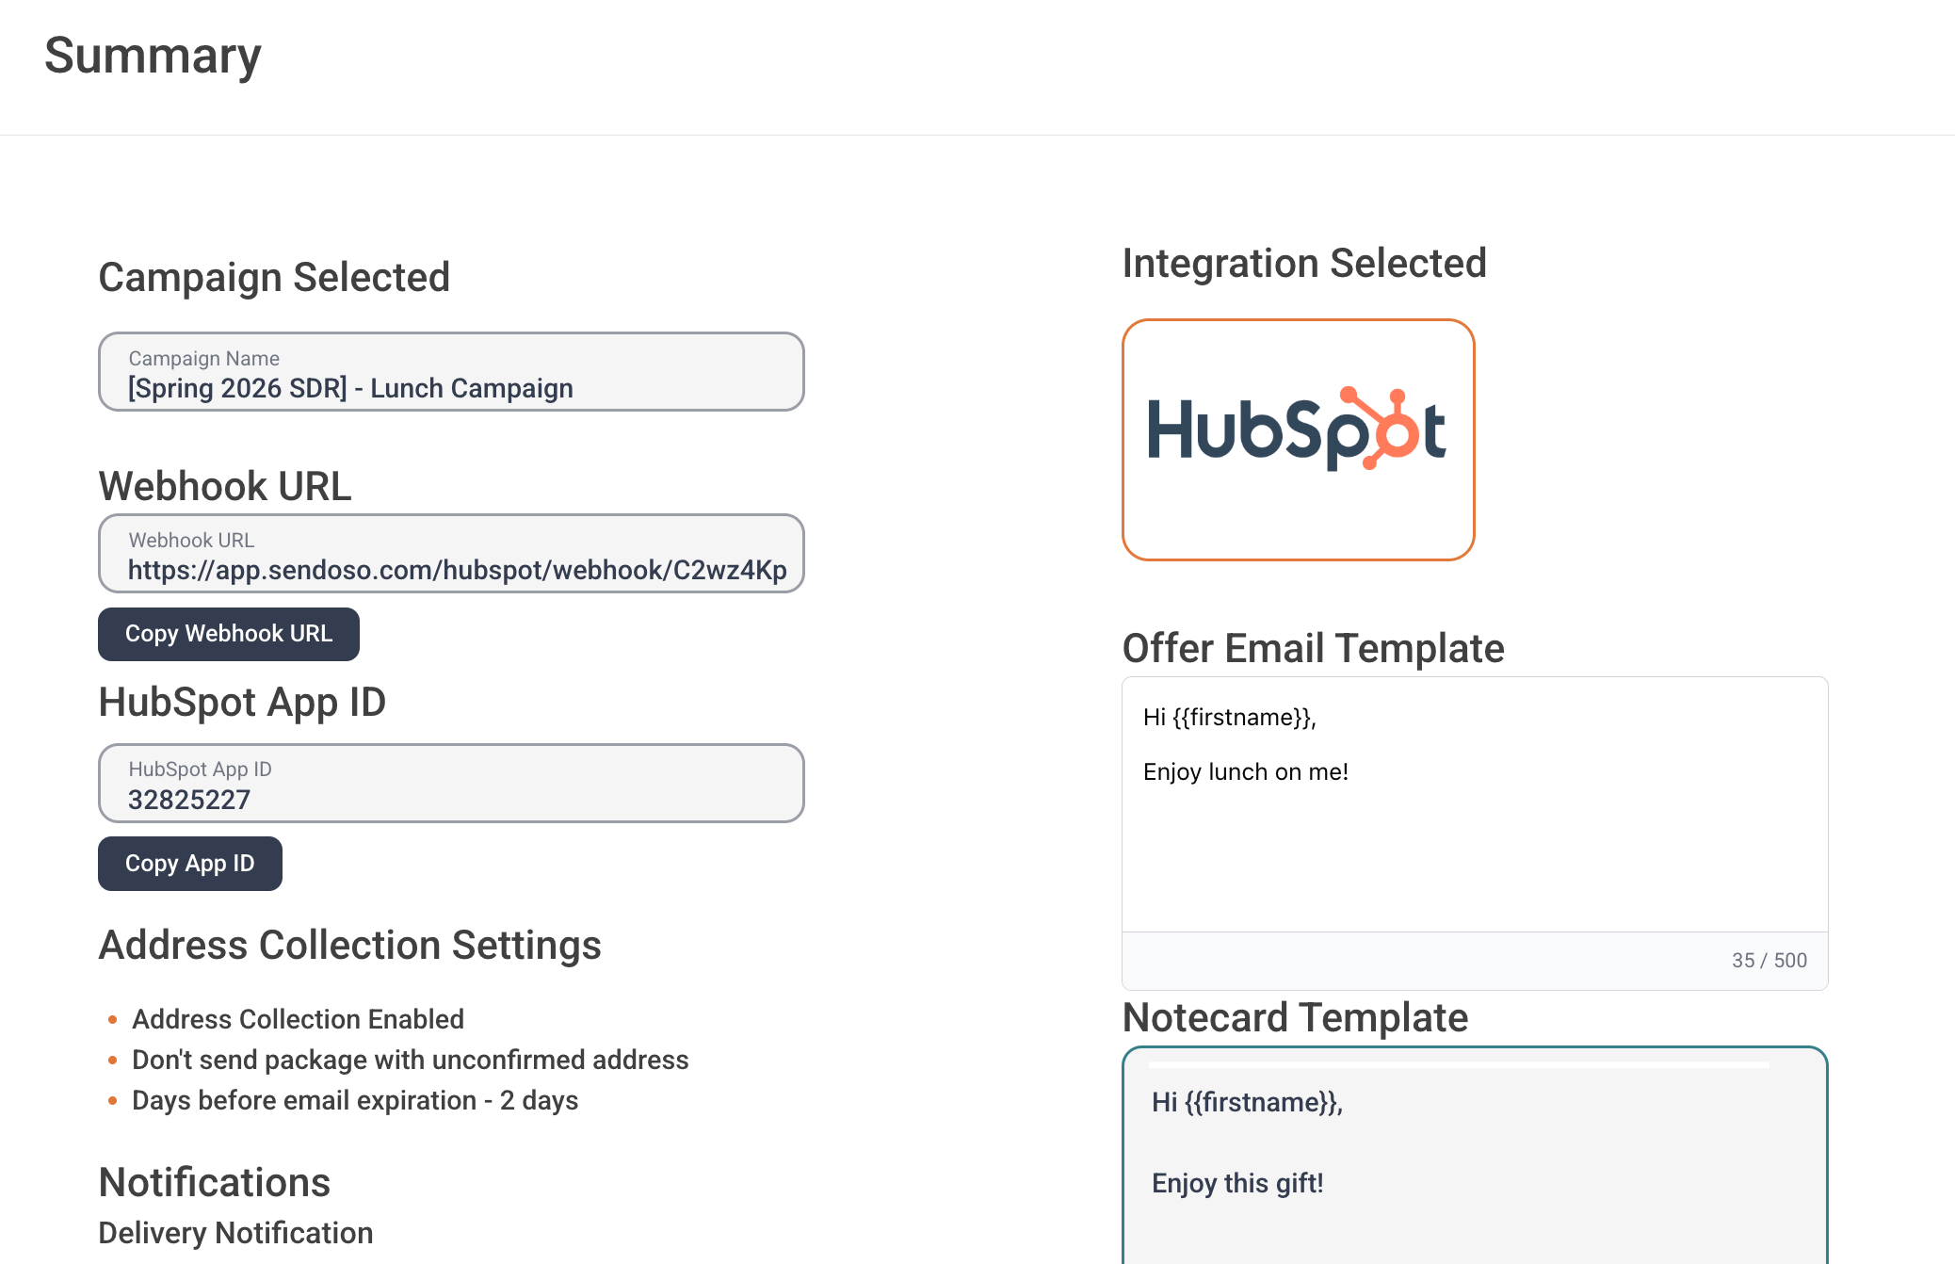Click 'Enjoy lunch on me!' email text
The image size is (1955, 1264).
pyautogui.click(x=1246, y=772)
